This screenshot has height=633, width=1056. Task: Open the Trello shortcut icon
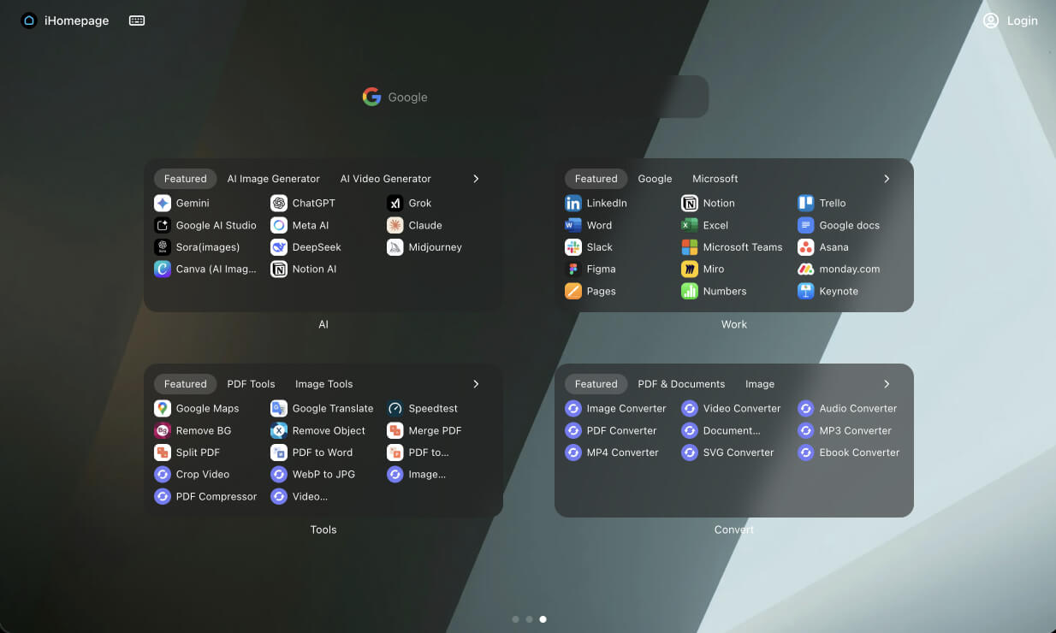[x=805, y=204]
